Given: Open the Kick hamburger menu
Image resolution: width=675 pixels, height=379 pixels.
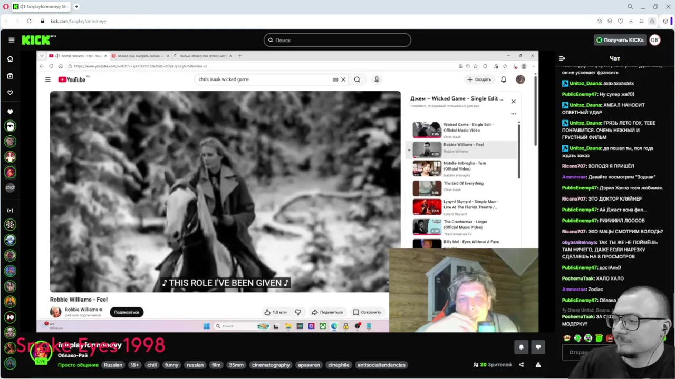Looking at the screenshot, I should 11,40.
